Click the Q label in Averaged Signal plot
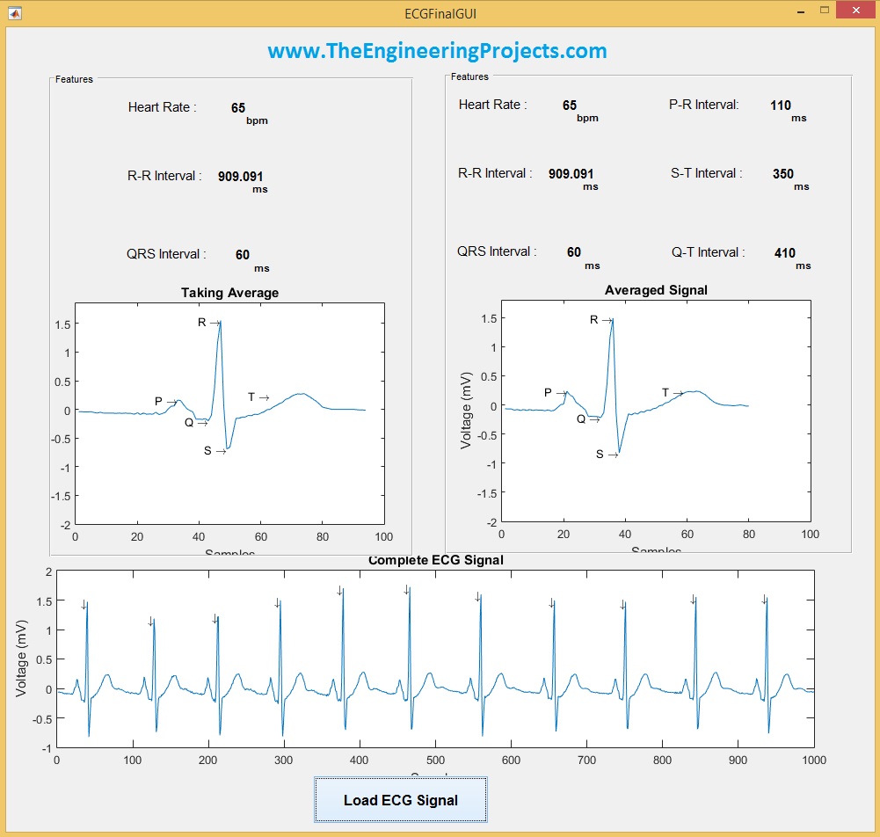Image resolution: width=880 pixels, height=837 pixels. (x=581, y=419)
